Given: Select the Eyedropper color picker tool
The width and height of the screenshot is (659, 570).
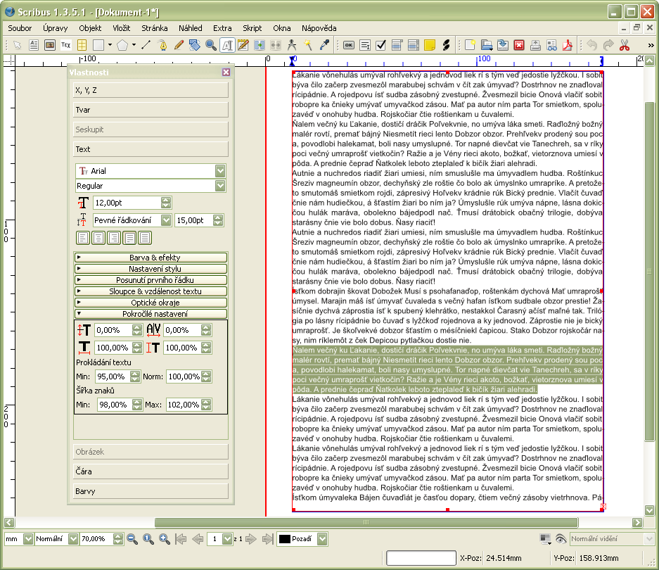Looking at the screenshot, I should tap(324, 45).
